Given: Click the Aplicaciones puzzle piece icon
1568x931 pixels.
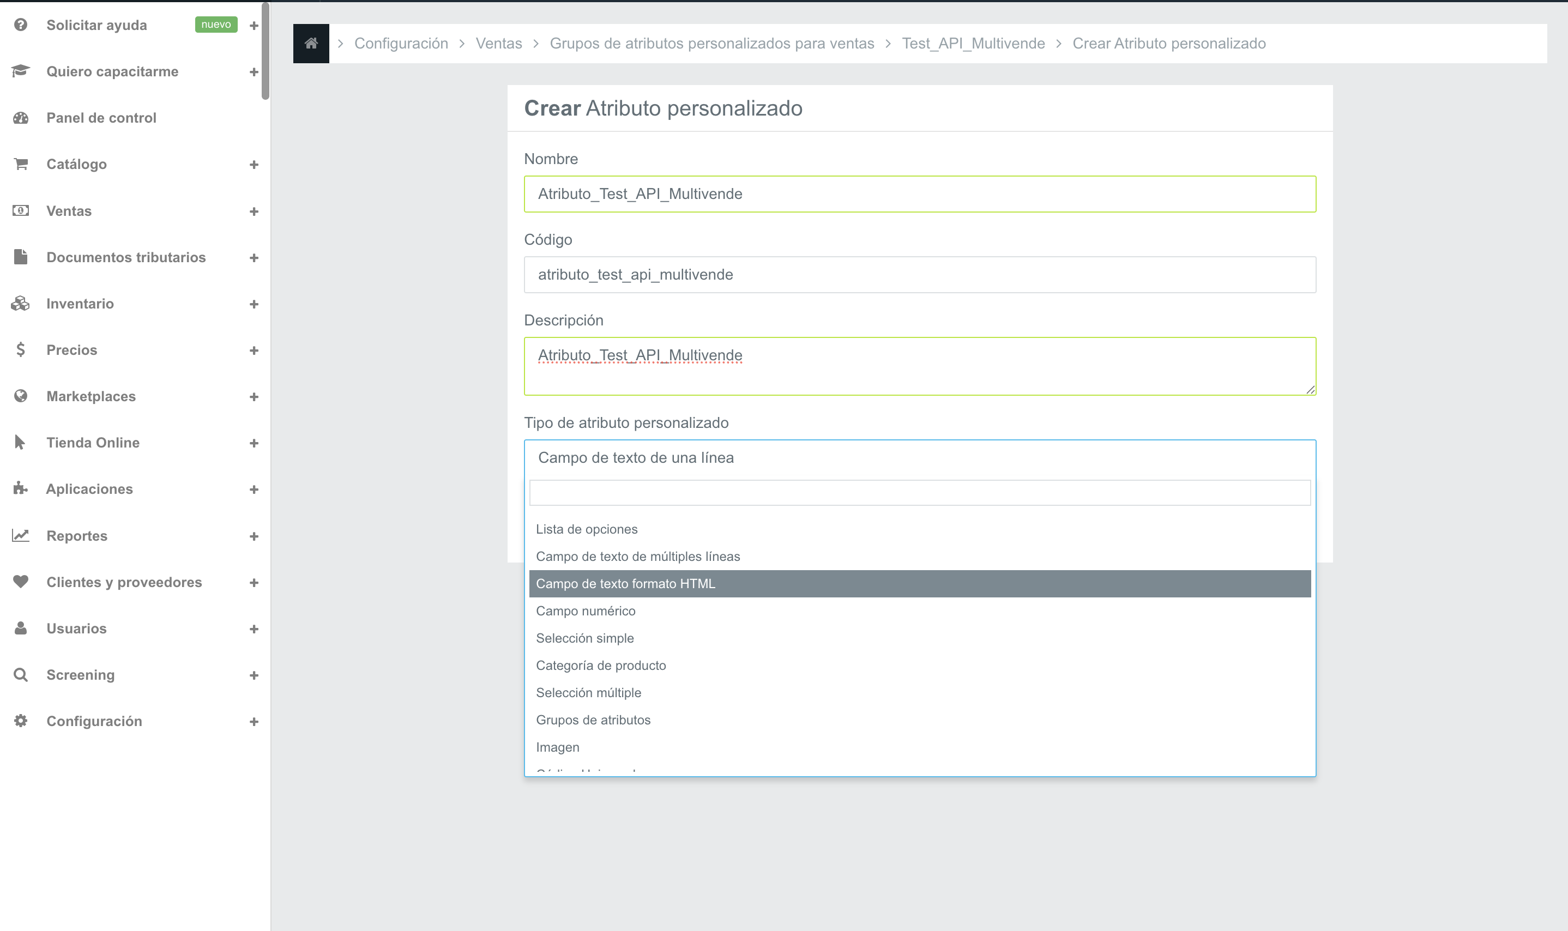Looking at the screenshot, I should (x=21, y=489).
